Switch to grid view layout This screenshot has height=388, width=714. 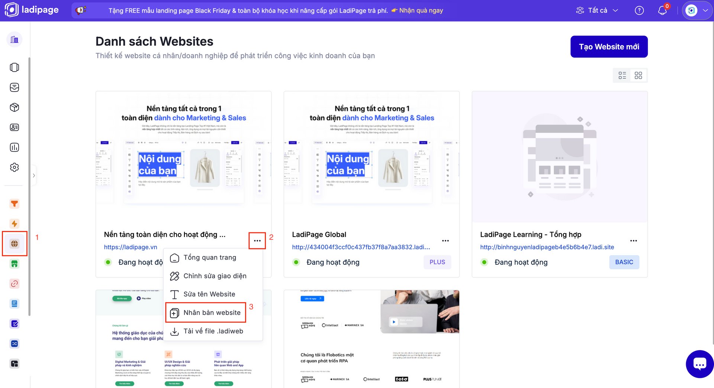638,75
